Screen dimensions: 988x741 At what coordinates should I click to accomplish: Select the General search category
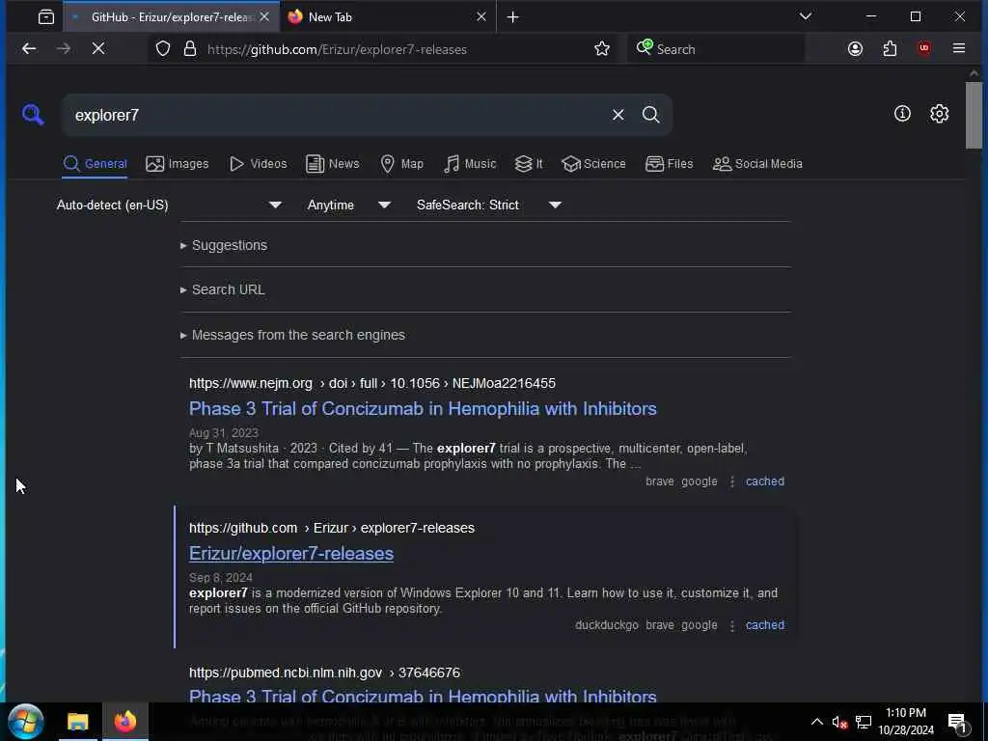coord(96,164)
